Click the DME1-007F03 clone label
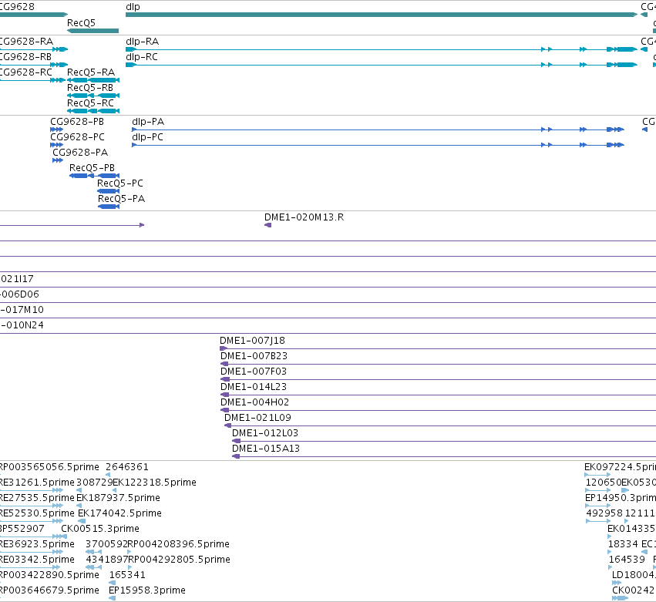 coord(254,372)
